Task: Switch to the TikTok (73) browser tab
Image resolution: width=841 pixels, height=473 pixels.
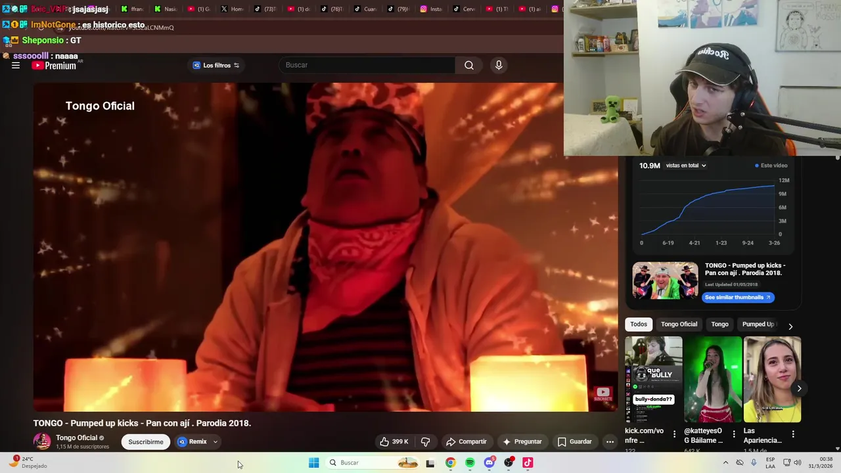Action: (x=265, y=9)
